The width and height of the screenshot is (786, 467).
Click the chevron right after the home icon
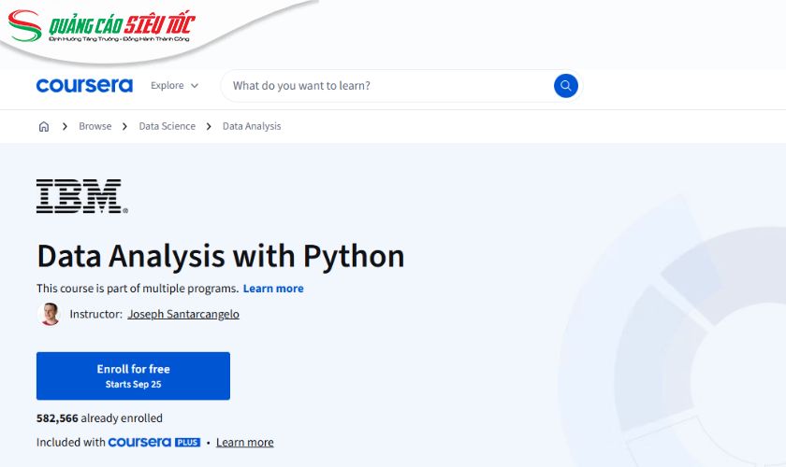65,127
